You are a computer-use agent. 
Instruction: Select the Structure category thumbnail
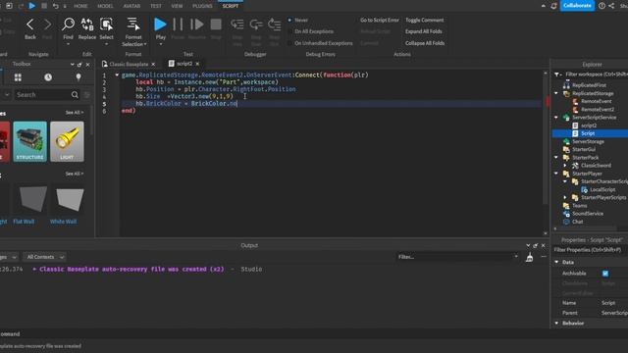click(30, 141)
